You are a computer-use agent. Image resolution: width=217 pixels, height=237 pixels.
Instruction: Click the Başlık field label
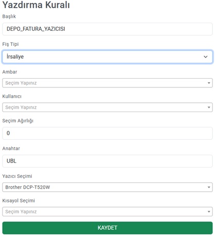pyautogui.click(x=9, y=16)
